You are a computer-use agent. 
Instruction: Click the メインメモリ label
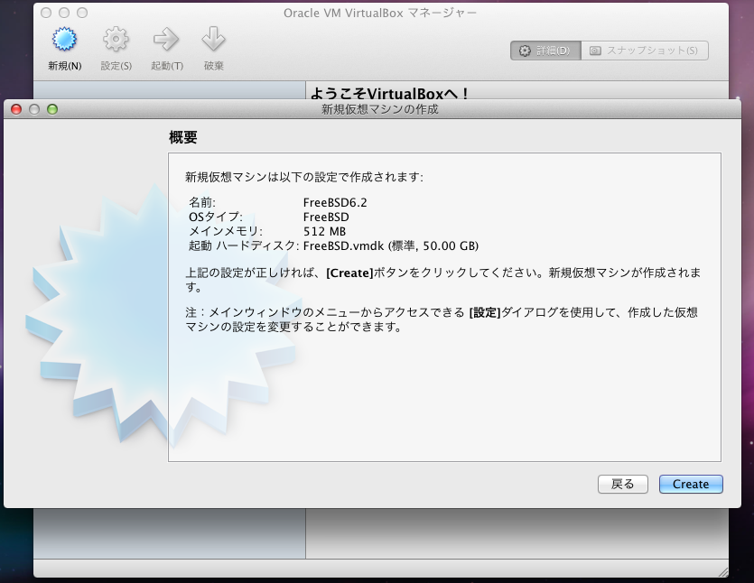[x=226, y=231]
